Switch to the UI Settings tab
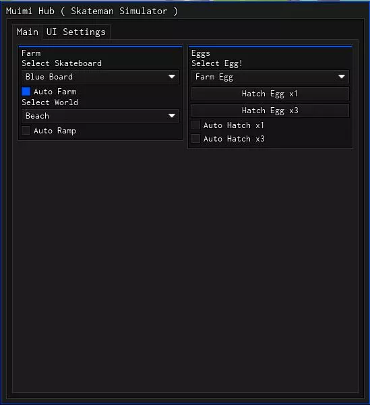Image resolution: width=370 pixels, height=405 pixels. pyautogui.click(x=76, y=32)
